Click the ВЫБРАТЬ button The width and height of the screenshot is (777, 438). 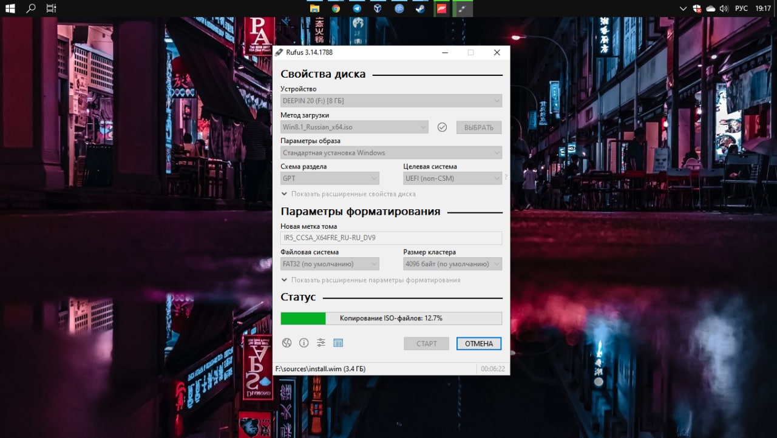coord(479,127)
